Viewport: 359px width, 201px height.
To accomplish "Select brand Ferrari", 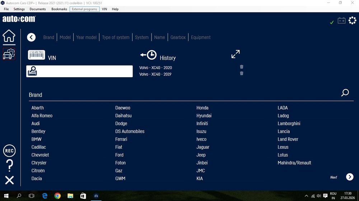I will (121, 139).
